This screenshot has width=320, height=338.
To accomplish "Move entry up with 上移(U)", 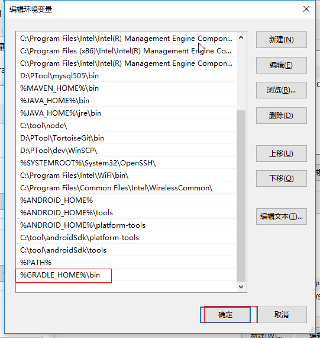I will [x=282, y=154].
